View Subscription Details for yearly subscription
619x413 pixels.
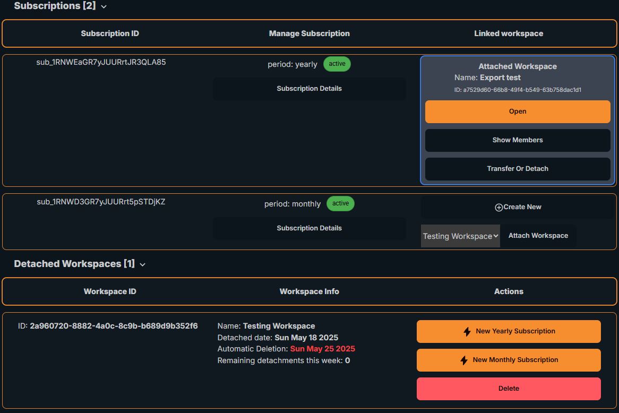[x=309, y=89]
